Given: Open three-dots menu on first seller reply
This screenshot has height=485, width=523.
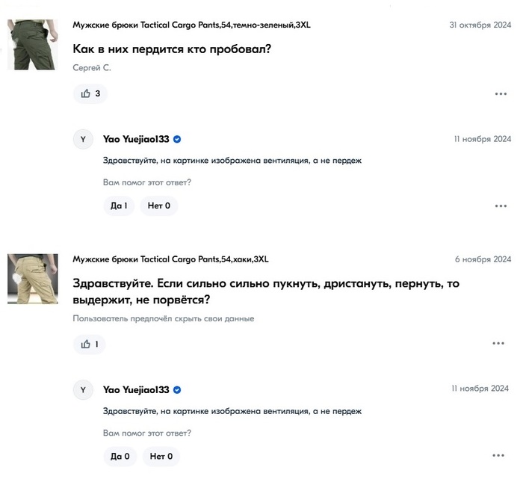Looking at the screenshot, I should click(501, 206).
